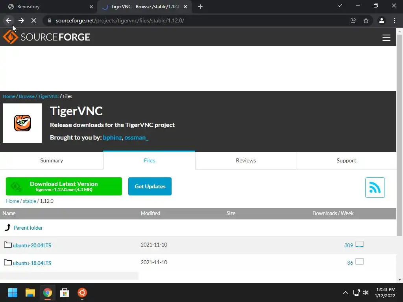Screen dimensions: 403x302
Task: Open the taskbar clock and date
Action: pyautogui.click(x=385, y=293)
